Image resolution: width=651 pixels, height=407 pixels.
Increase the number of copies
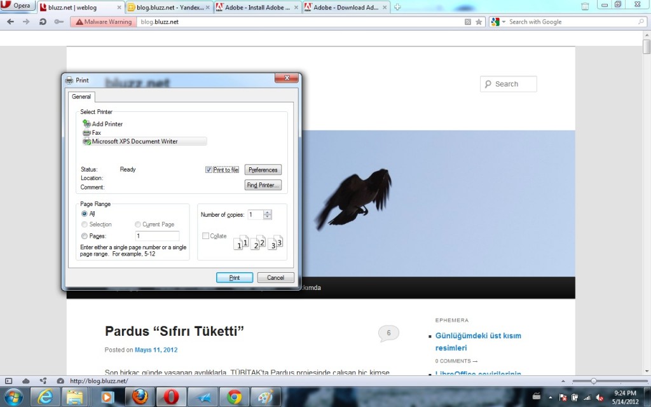(268, 212)
